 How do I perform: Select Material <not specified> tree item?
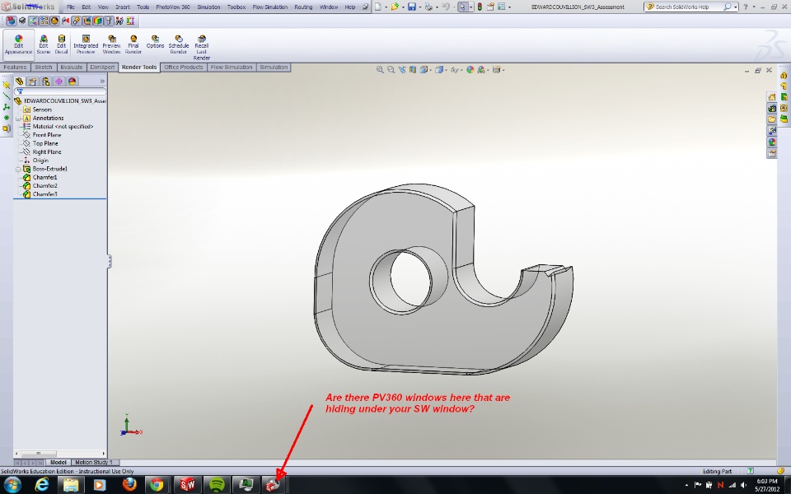tap(63, 127)
